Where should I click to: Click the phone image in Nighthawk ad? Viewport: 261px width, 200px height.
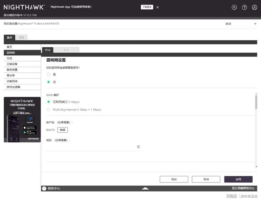[14, 128]
